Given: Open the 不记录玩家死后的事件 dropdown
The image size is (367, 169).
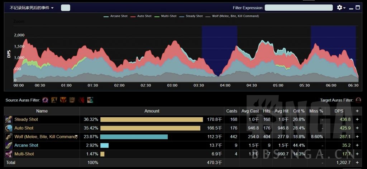Looking at the screenshot, I should 32,8.
